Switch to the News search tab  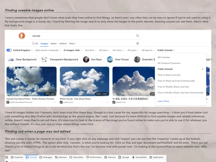54,44
